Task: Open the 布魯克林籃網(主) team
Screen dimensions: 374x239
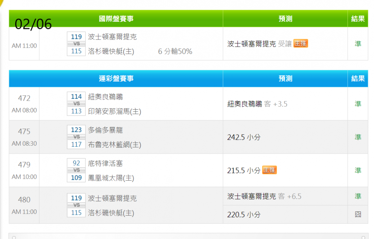Action: click(x=115, y=145)
